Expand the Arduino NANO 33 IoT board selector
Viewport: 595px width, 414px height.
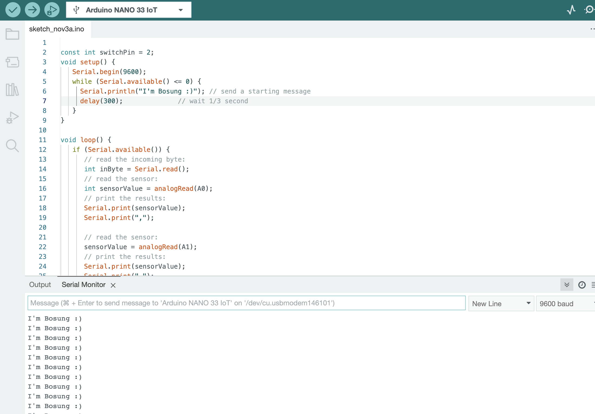(129, 10)
